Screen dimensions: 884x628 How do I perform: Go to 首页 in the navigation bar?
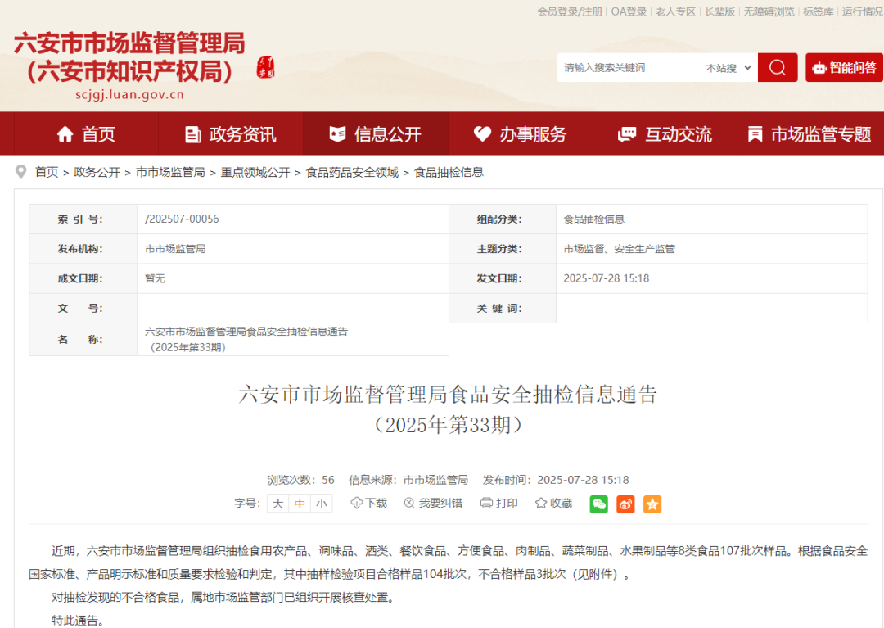(86, 134)
